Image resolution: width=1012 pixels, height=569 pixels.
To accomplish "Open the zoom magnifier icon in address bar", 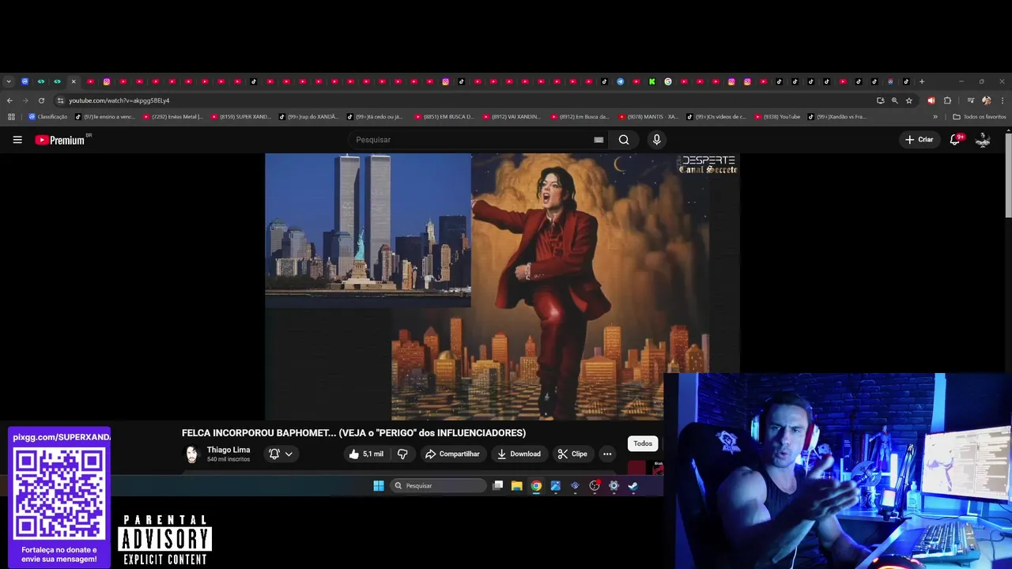I will point(895,100).
